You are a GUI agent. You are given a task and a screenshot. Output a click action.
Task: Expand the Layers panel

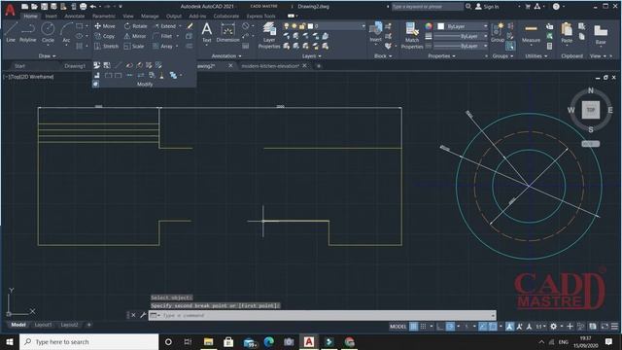pos(311,56)
